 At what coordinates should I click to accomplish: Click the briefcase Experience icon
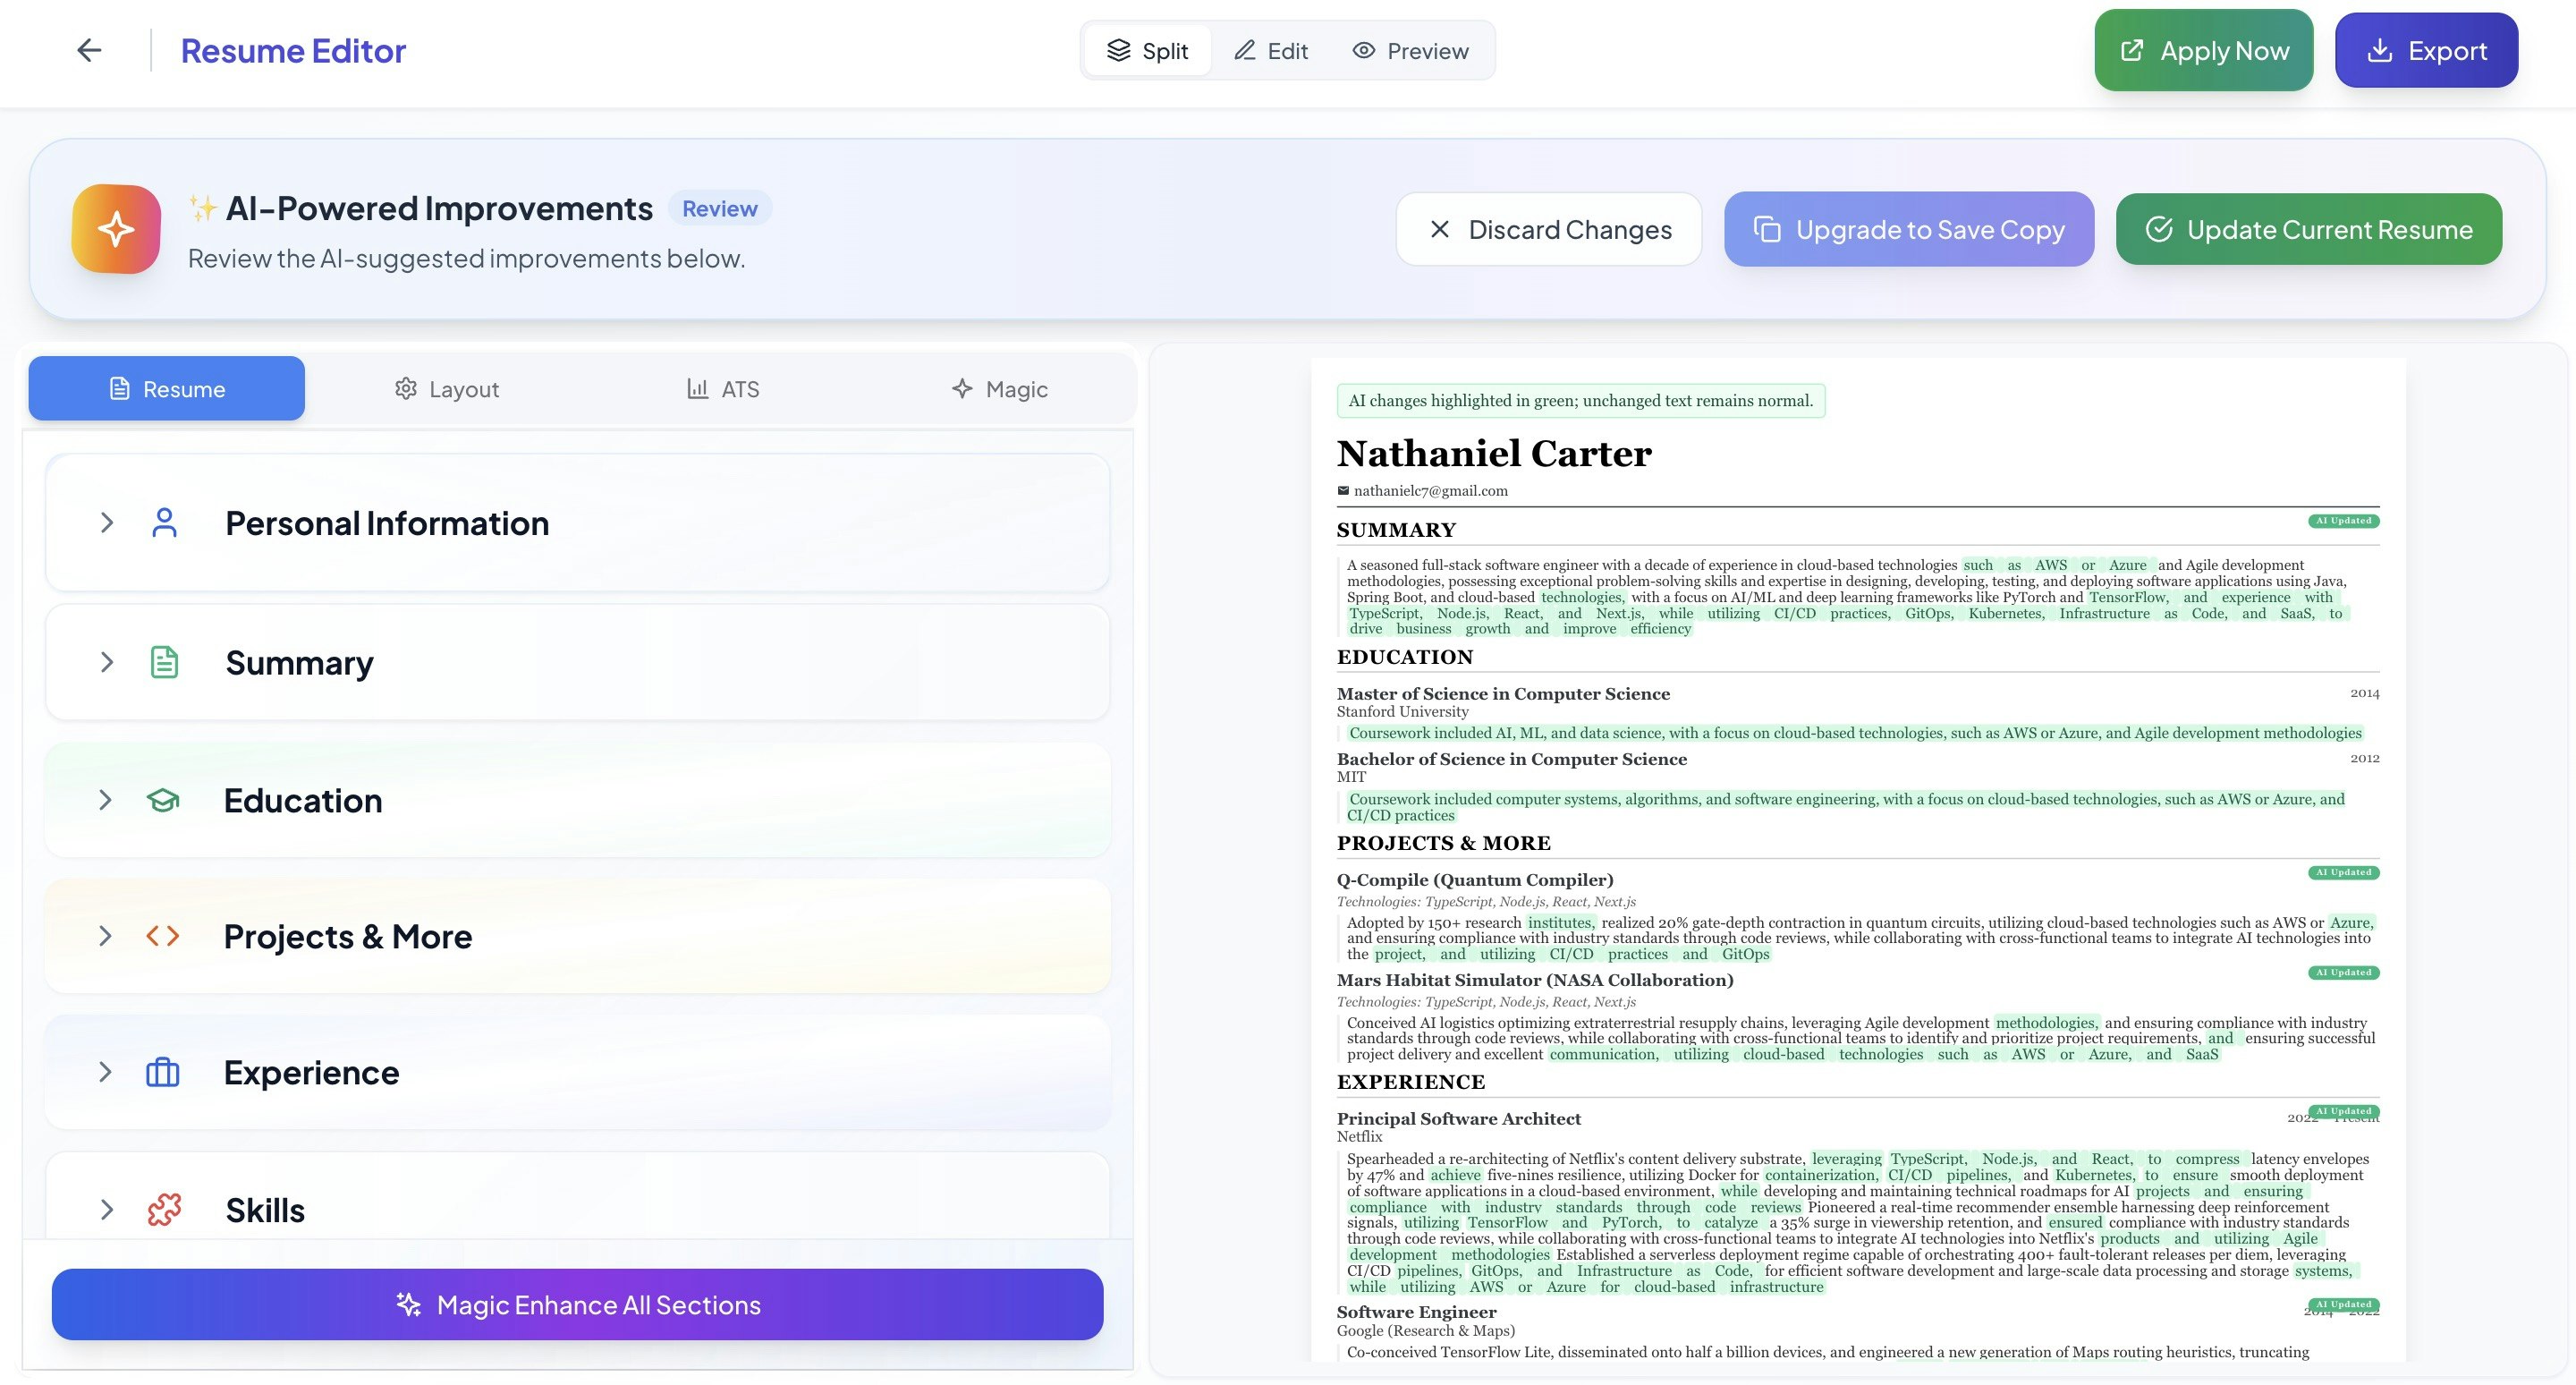click(163, 1072)
